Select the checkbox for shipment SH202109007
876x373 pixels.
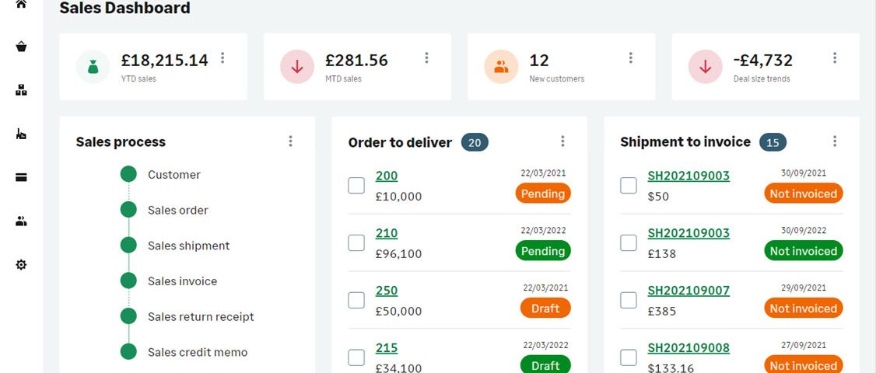(629, 300)
